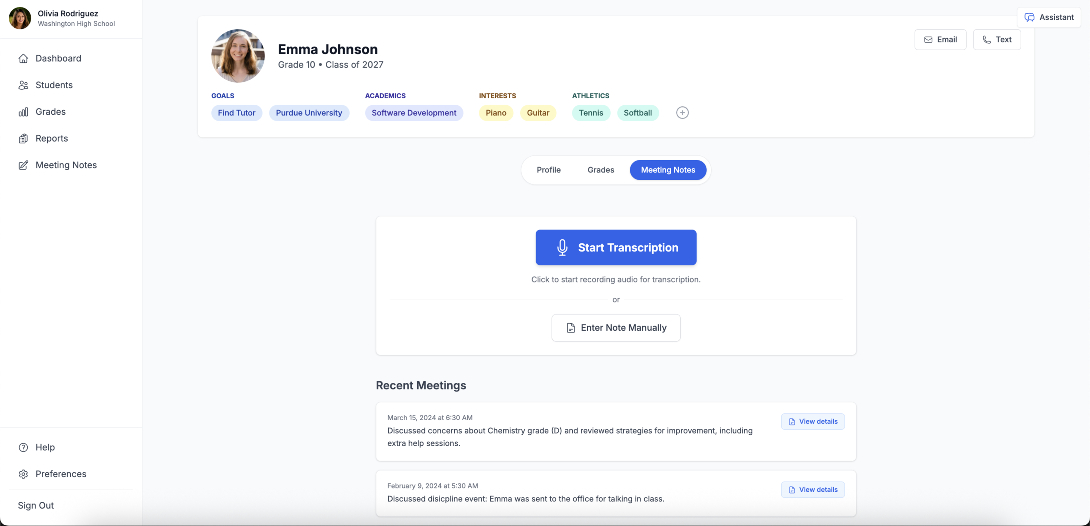
Task: Switch to the Grades tab
Action: tap(600, 170)
